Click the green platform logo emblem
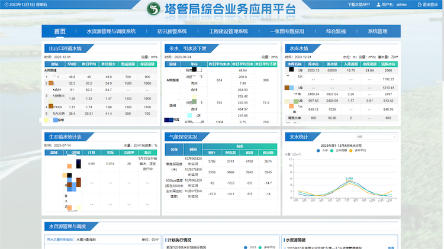The width and height of the screenshot is (444, 249). pos(153,9)
